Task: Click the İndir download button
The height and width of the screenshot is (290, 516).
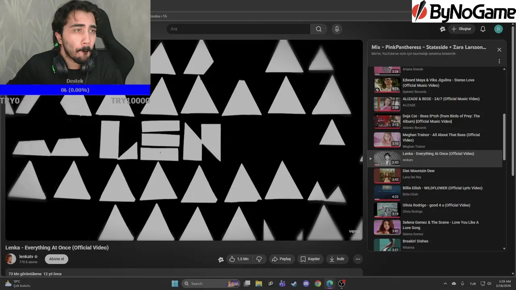Action: [337, 259]
